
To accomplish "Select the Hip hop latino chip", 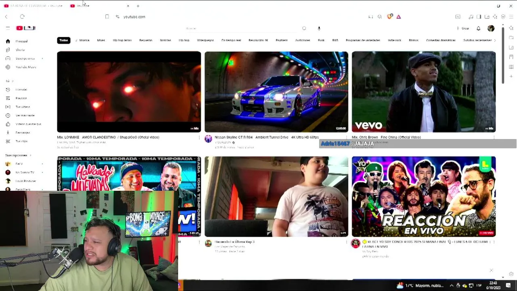I will 122,40.
